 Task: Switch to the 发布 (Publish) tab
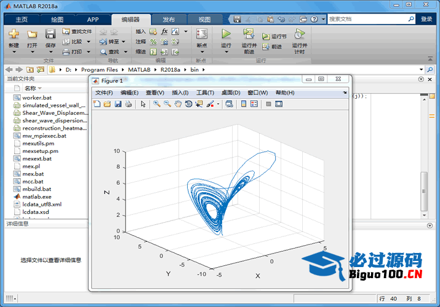[x=169, y=19]
